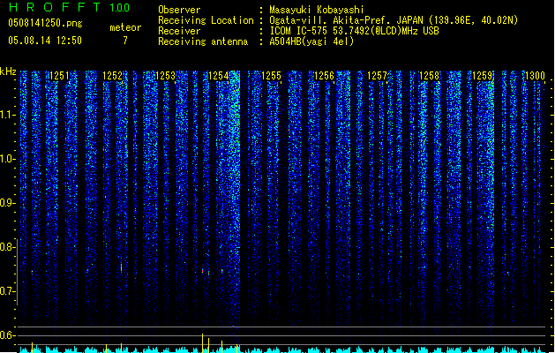The image size is (555, 353).
Task: Click the 0.9 kHz axis label
Action: tap(7, 203)
